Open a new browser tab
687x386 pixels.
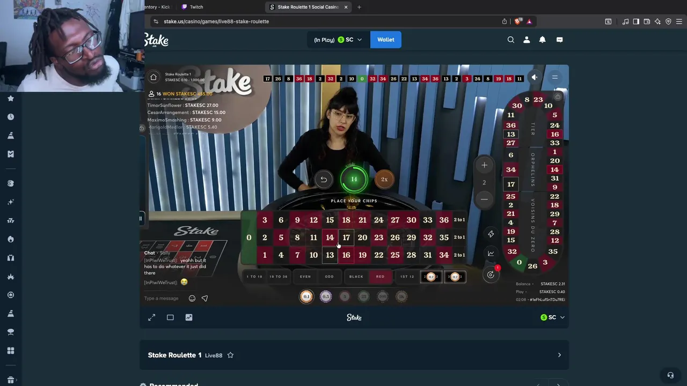359,7
